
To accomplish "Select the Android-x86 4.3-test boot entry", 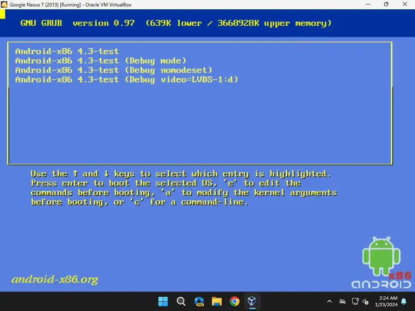I will (67, 51).
